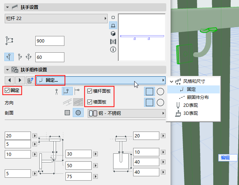This screenshot has width=239, height=185.
Task: Open arrow beside upper right 40 field
Action: (163, 162)
